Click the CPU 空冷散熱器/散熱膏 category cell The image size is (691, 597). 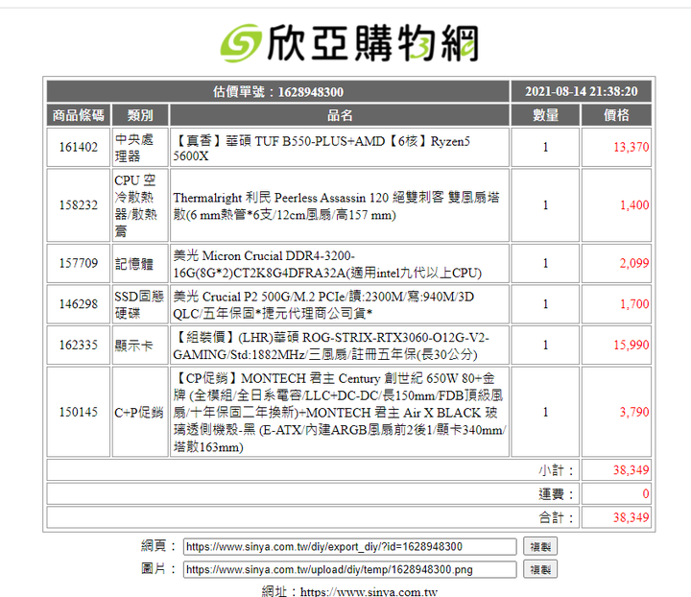pyautogui.click(x=140, y=205)
